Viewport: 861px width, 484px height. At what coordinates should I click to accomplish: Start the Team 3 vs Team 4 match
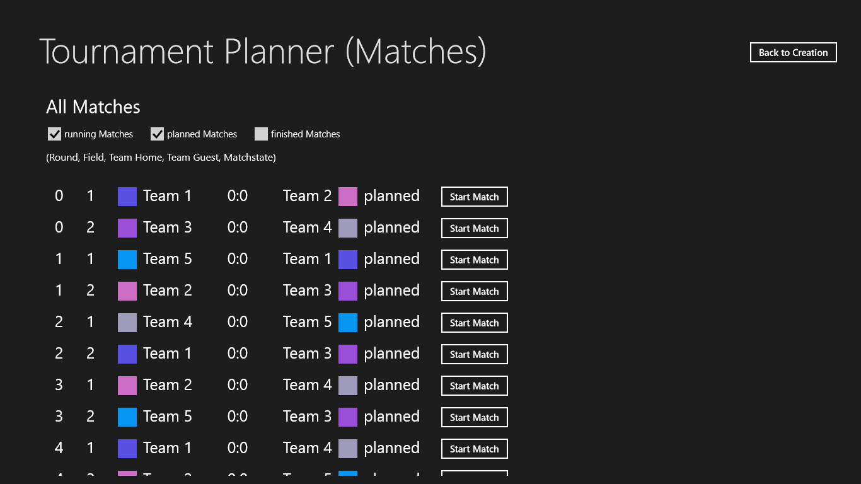(x=474, y=228)
